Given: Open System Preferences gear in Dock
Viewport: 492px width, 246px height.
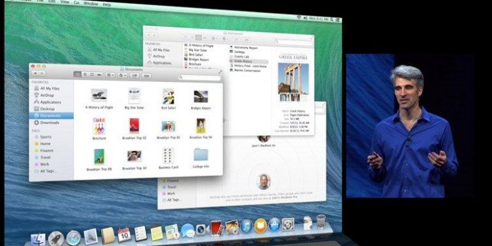Looking at the screenshot, I should pyautogui.click(x=288, y=224).
